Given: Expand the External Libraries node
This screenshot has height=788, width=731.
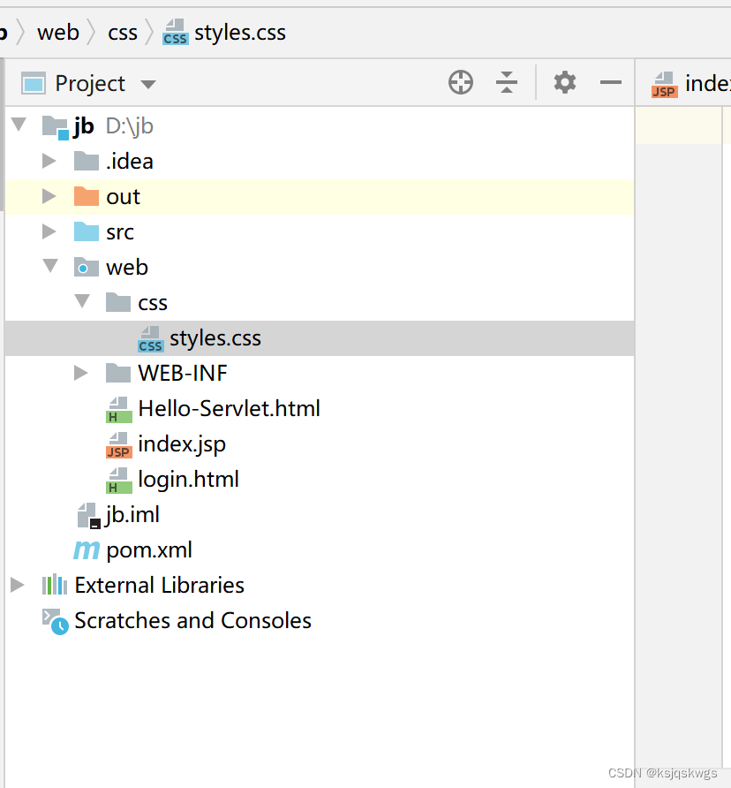Looking at the screenshot, I should coord(18,585).
